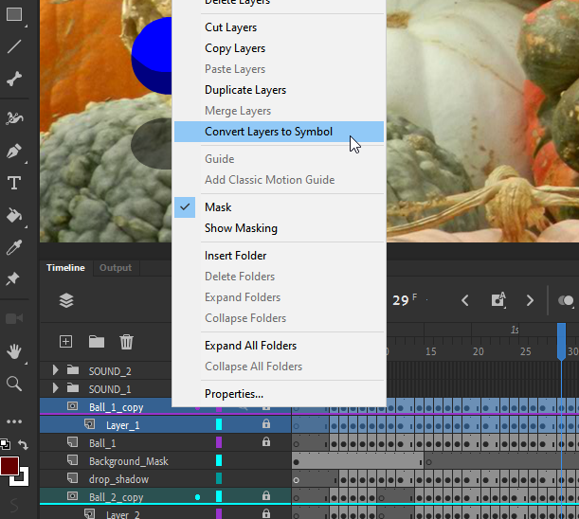Unlock the Layer_1 layer
579x519 pixels.
tap(266, 425)
